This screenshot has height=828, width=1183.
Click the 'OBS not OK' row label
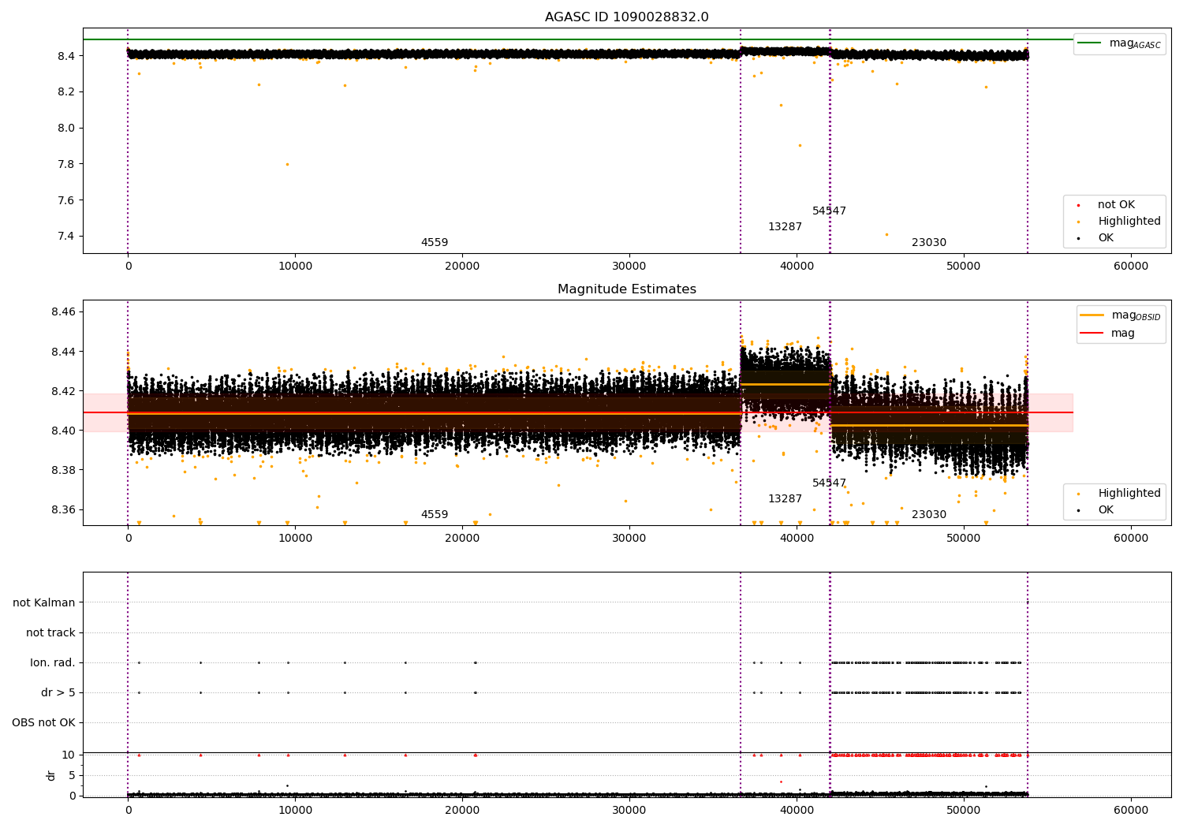43,722
